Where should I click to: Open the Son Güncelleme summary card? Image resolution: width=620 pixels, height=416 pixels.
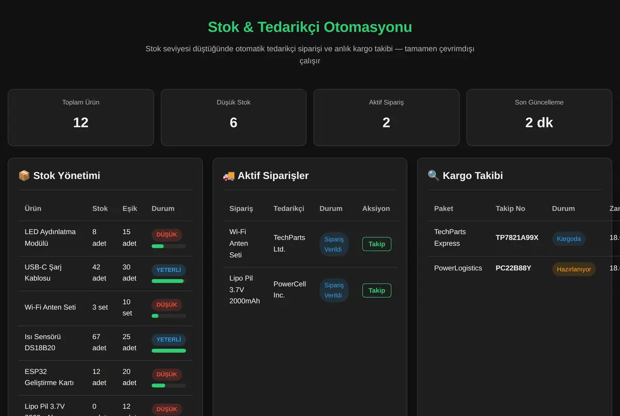539,117
